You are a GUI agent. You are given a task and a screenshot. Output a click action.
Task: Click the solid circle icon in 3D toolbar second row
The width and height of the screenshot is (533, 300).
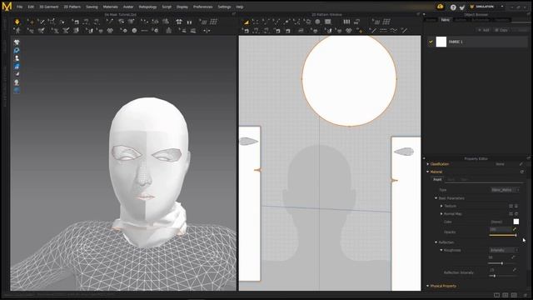point(134,31)
